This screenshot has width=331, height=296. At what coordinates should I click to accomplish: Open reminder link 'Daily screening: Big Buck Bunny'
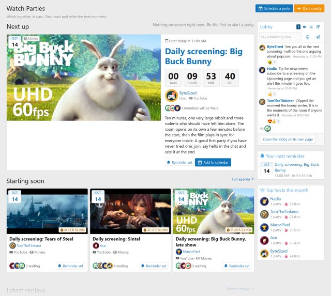click(x=297, y=167)
